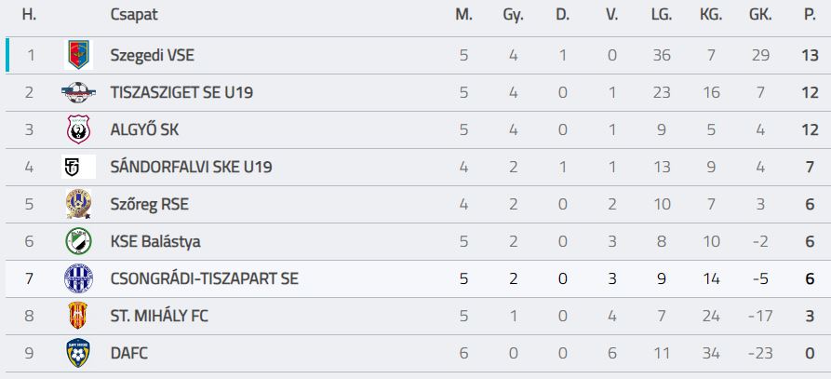Click the Gy. wins column header
Viewport: 831px width, 379px height.
(513, 16)
